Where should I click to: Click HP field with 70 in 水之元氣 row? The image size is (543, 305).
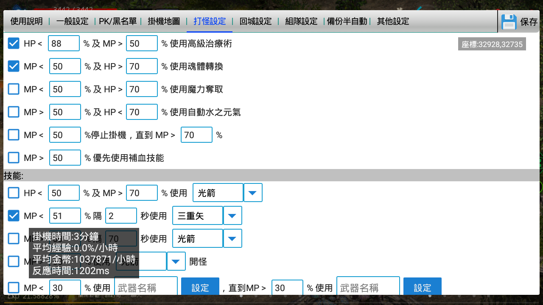142,112
